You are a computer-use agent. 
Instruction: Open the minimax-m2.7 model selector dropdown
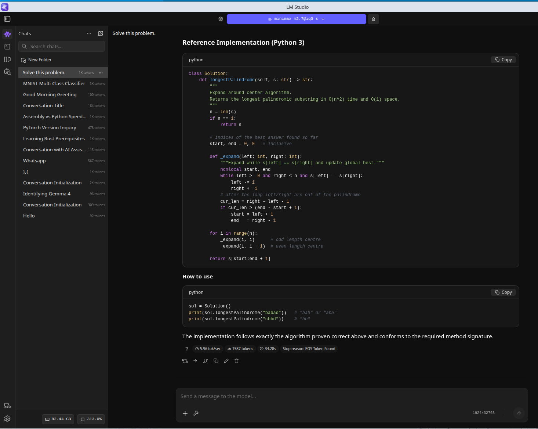[296, 19]
